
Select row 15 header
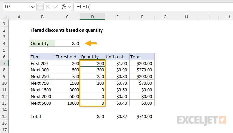[x=4, y=116]
